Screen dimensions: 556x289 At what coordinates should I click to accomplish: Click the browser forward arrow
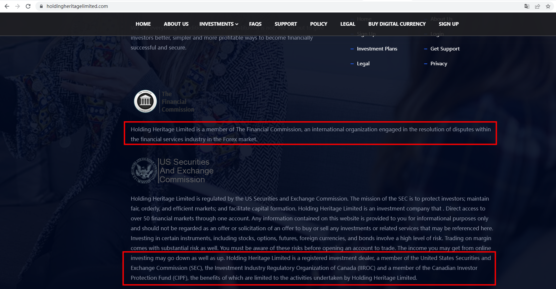(18, 6)
